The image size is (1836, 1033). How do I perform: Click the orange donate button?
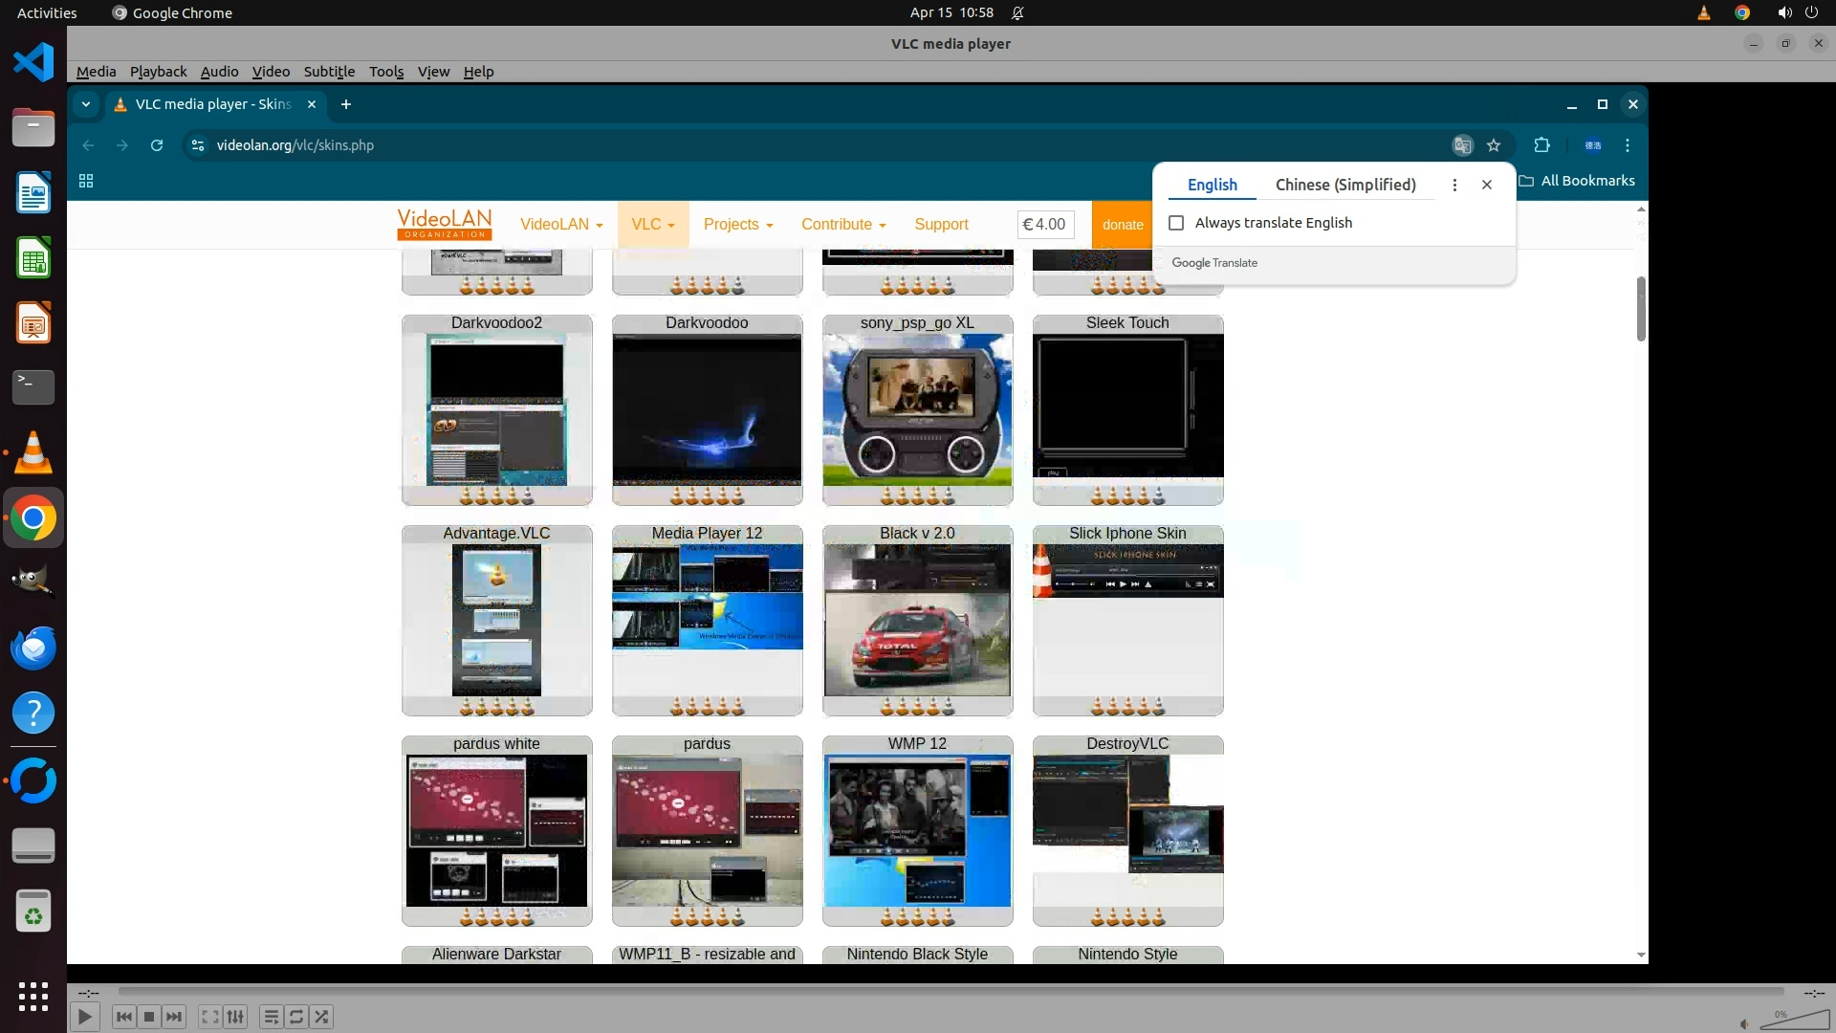pyautogui.click(x=1122, y=225)
